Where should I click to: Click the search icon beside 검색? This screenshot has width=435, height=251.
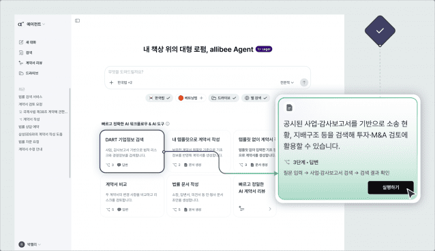21,52
